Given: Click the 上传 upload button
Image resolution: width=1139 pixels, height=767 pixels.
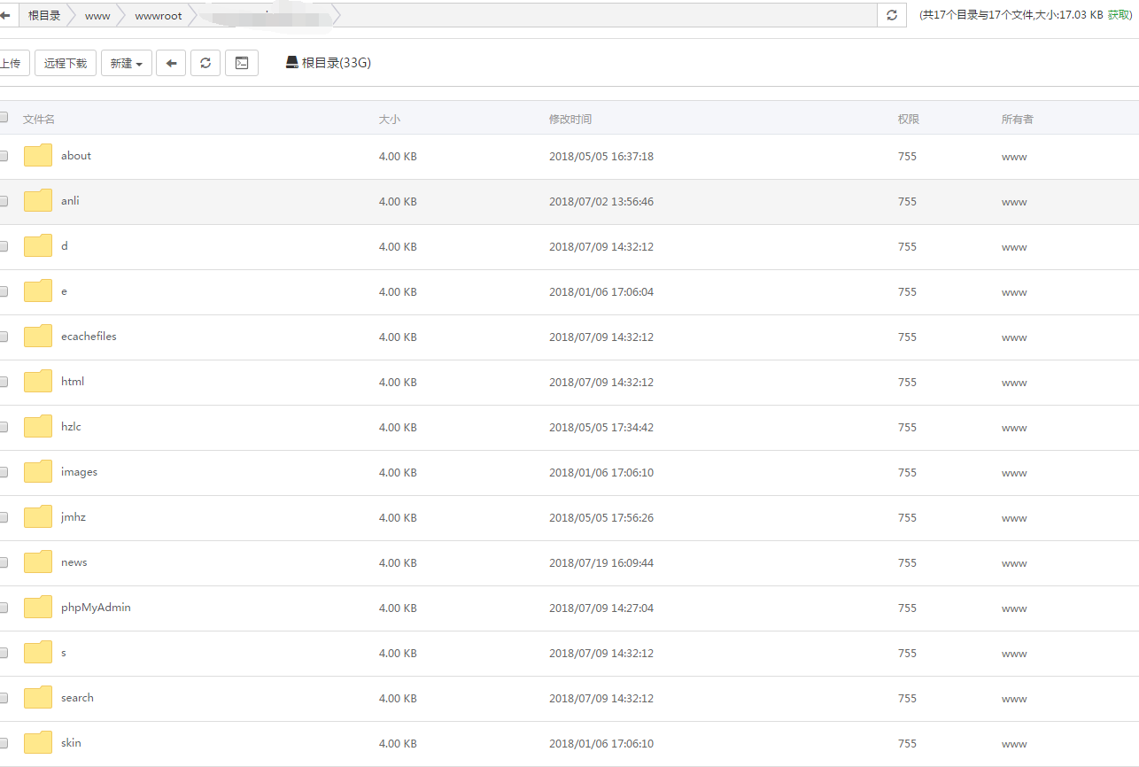Looking at the screenshot, I should [12, 63].
